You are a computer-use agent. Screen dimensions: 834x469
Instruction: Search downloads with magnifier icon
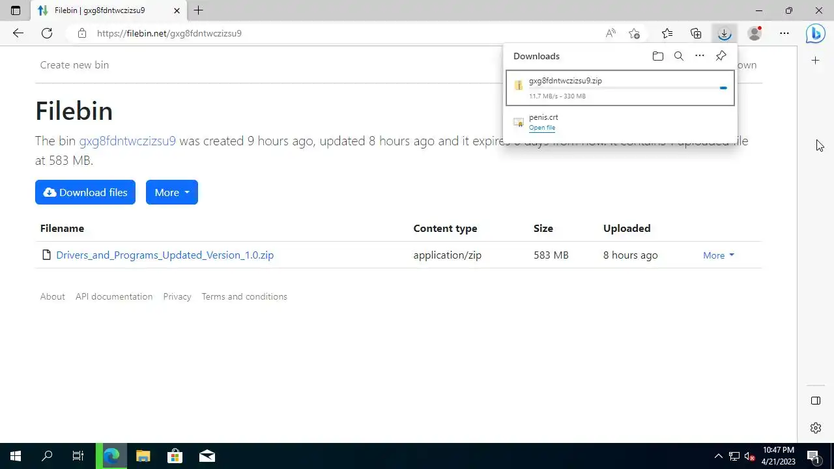click(x=679, y=56)
